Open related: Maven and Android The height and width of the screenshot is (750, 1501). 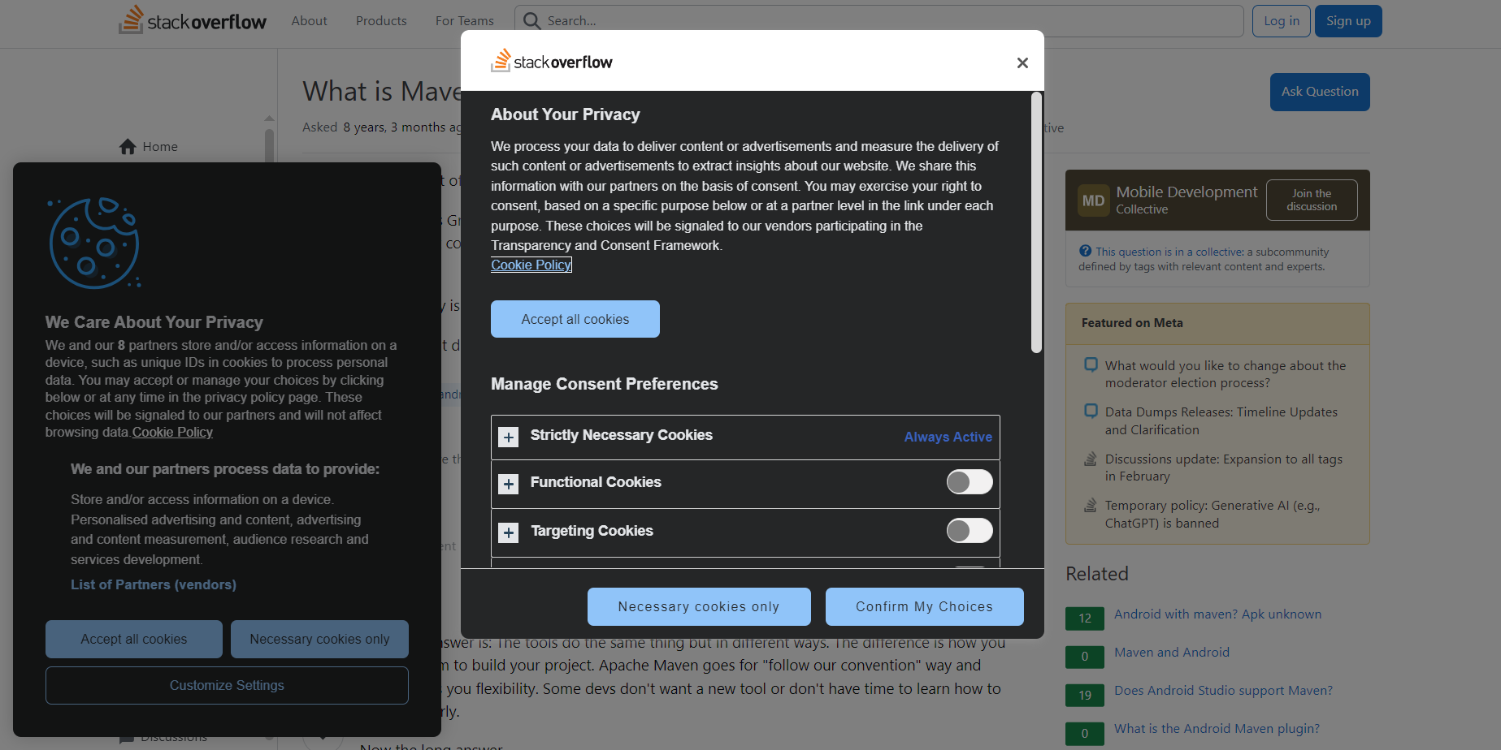click(1172, 652)
